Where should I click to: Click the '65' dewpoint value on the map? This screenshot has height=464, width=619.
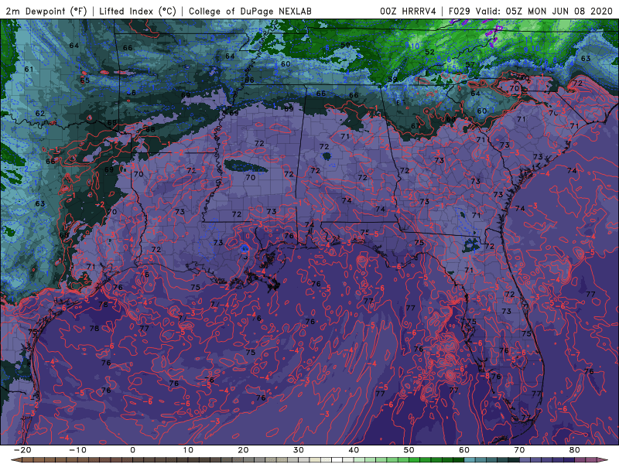[85, 80]
